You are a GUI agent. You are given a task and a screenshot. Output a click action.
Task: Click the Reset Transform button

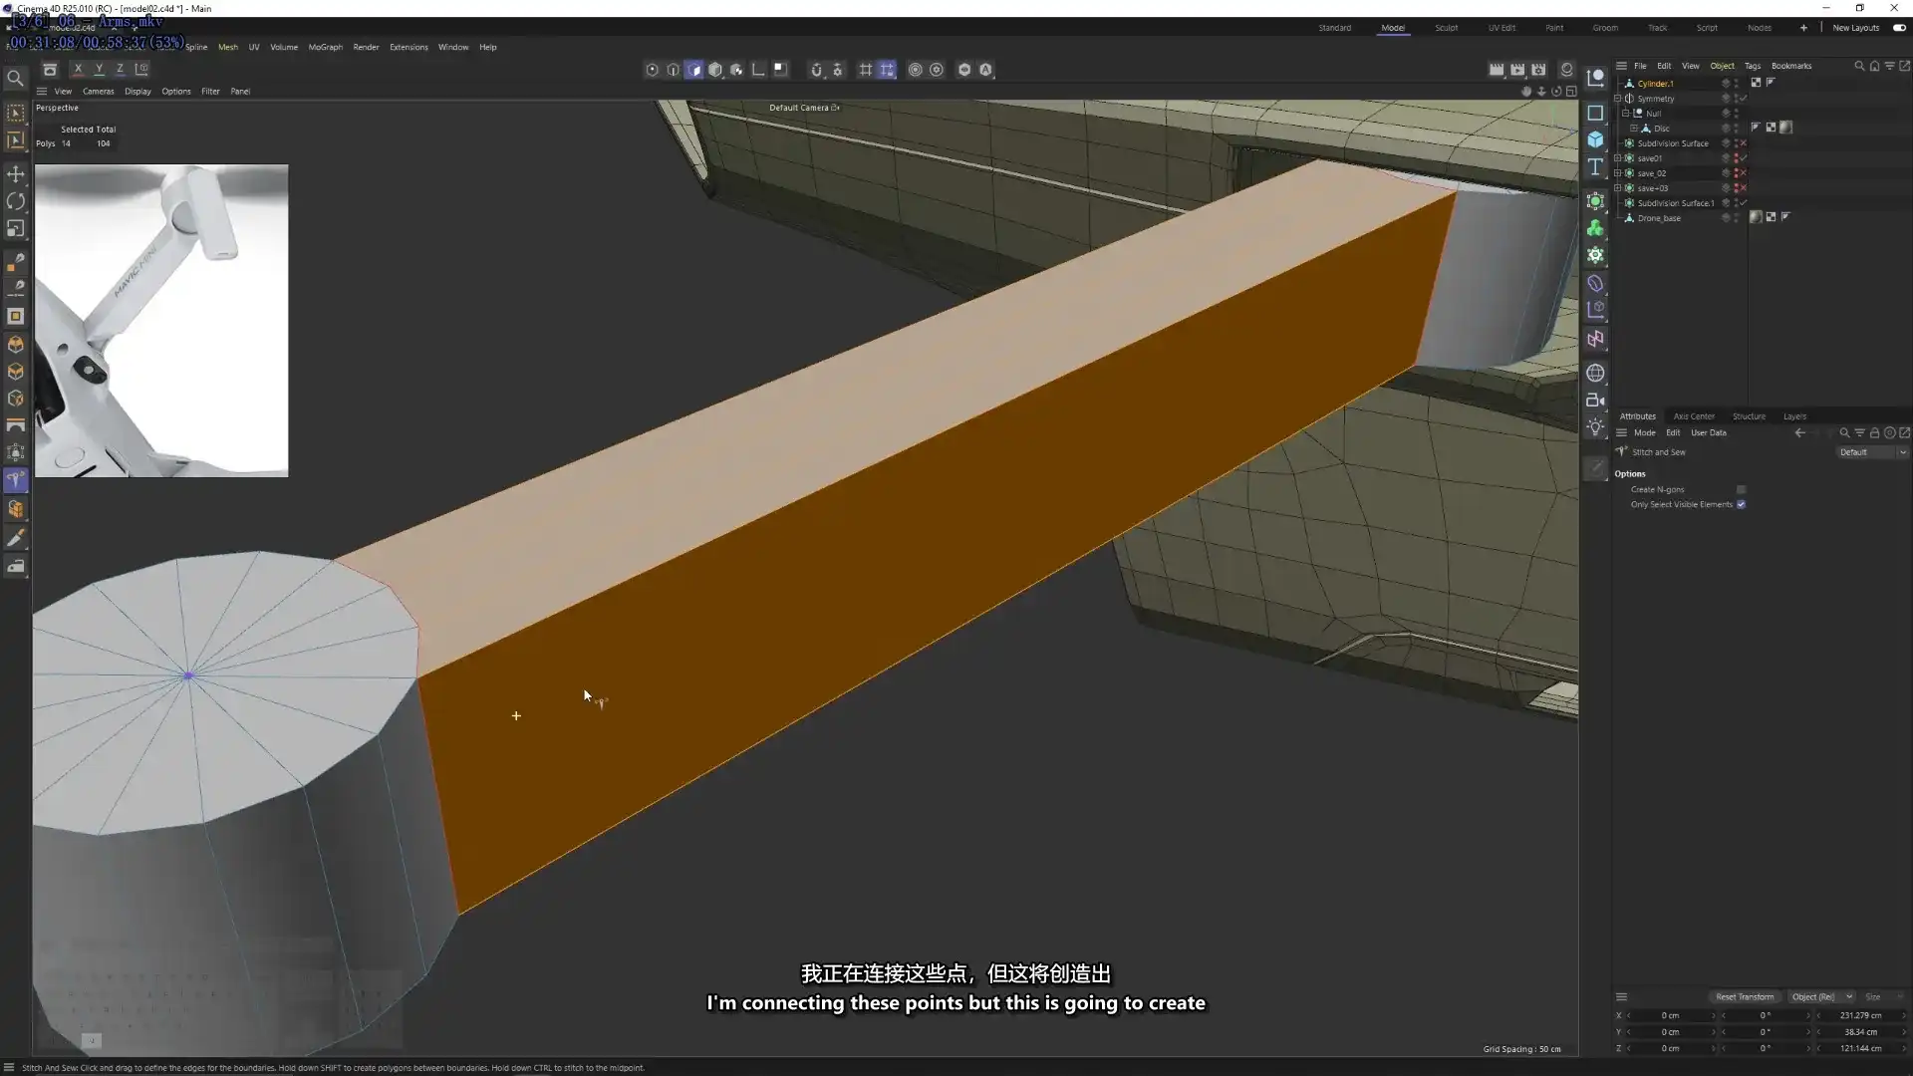pos(1745,996)
